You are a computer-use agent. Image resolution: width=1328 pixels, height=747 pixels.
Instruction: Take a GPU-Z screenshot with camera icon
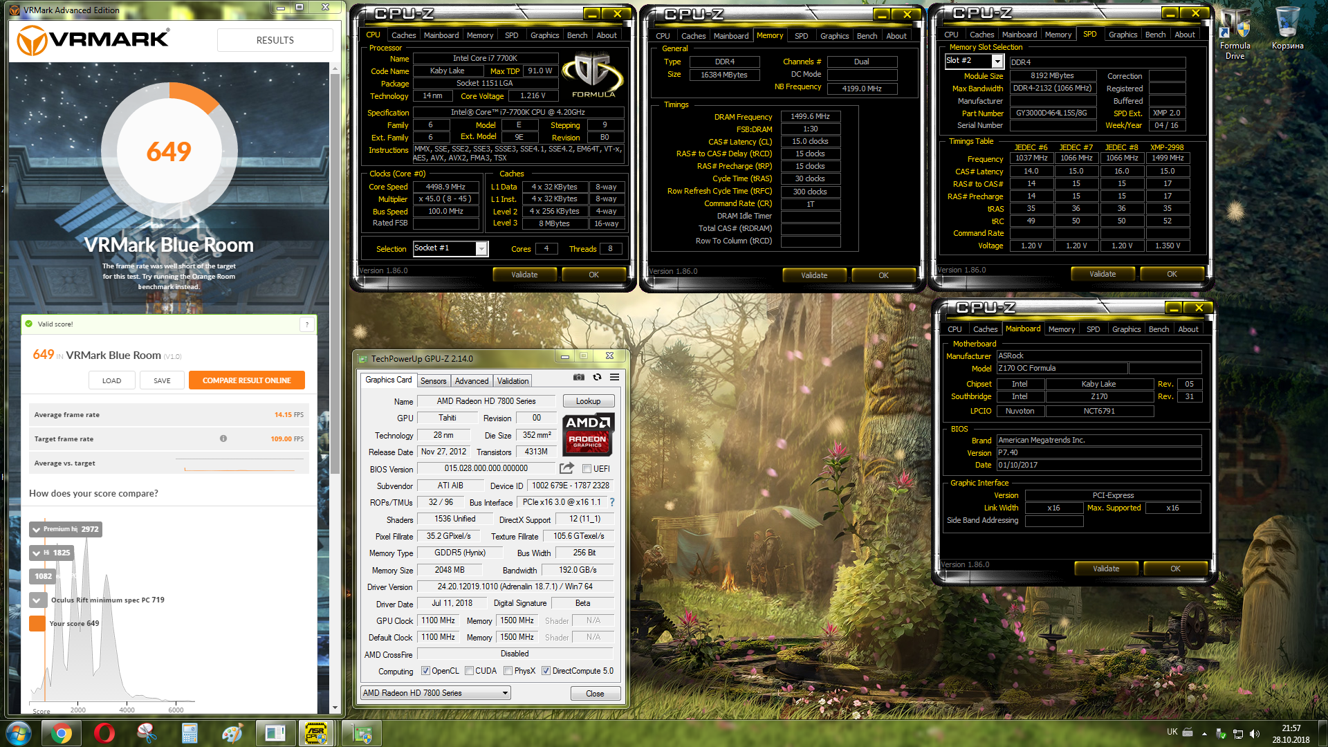click(579, 377)
